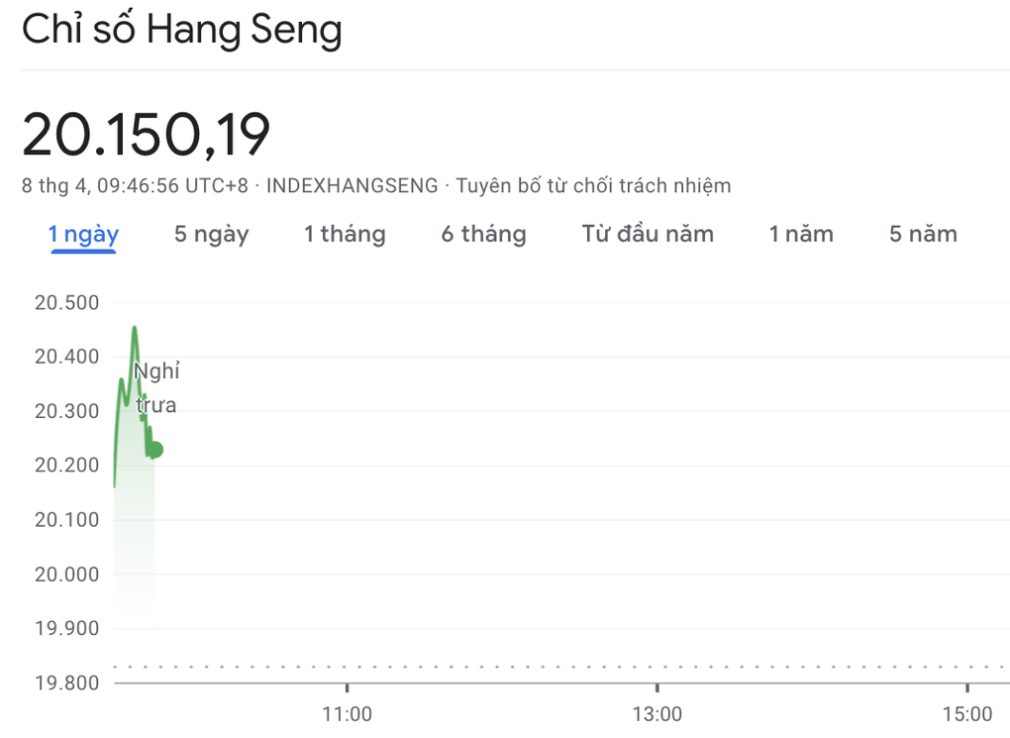Click the "Nghỉ trưa" label on the chart
The image size is (1010, 738).
(x=156, y=387)
